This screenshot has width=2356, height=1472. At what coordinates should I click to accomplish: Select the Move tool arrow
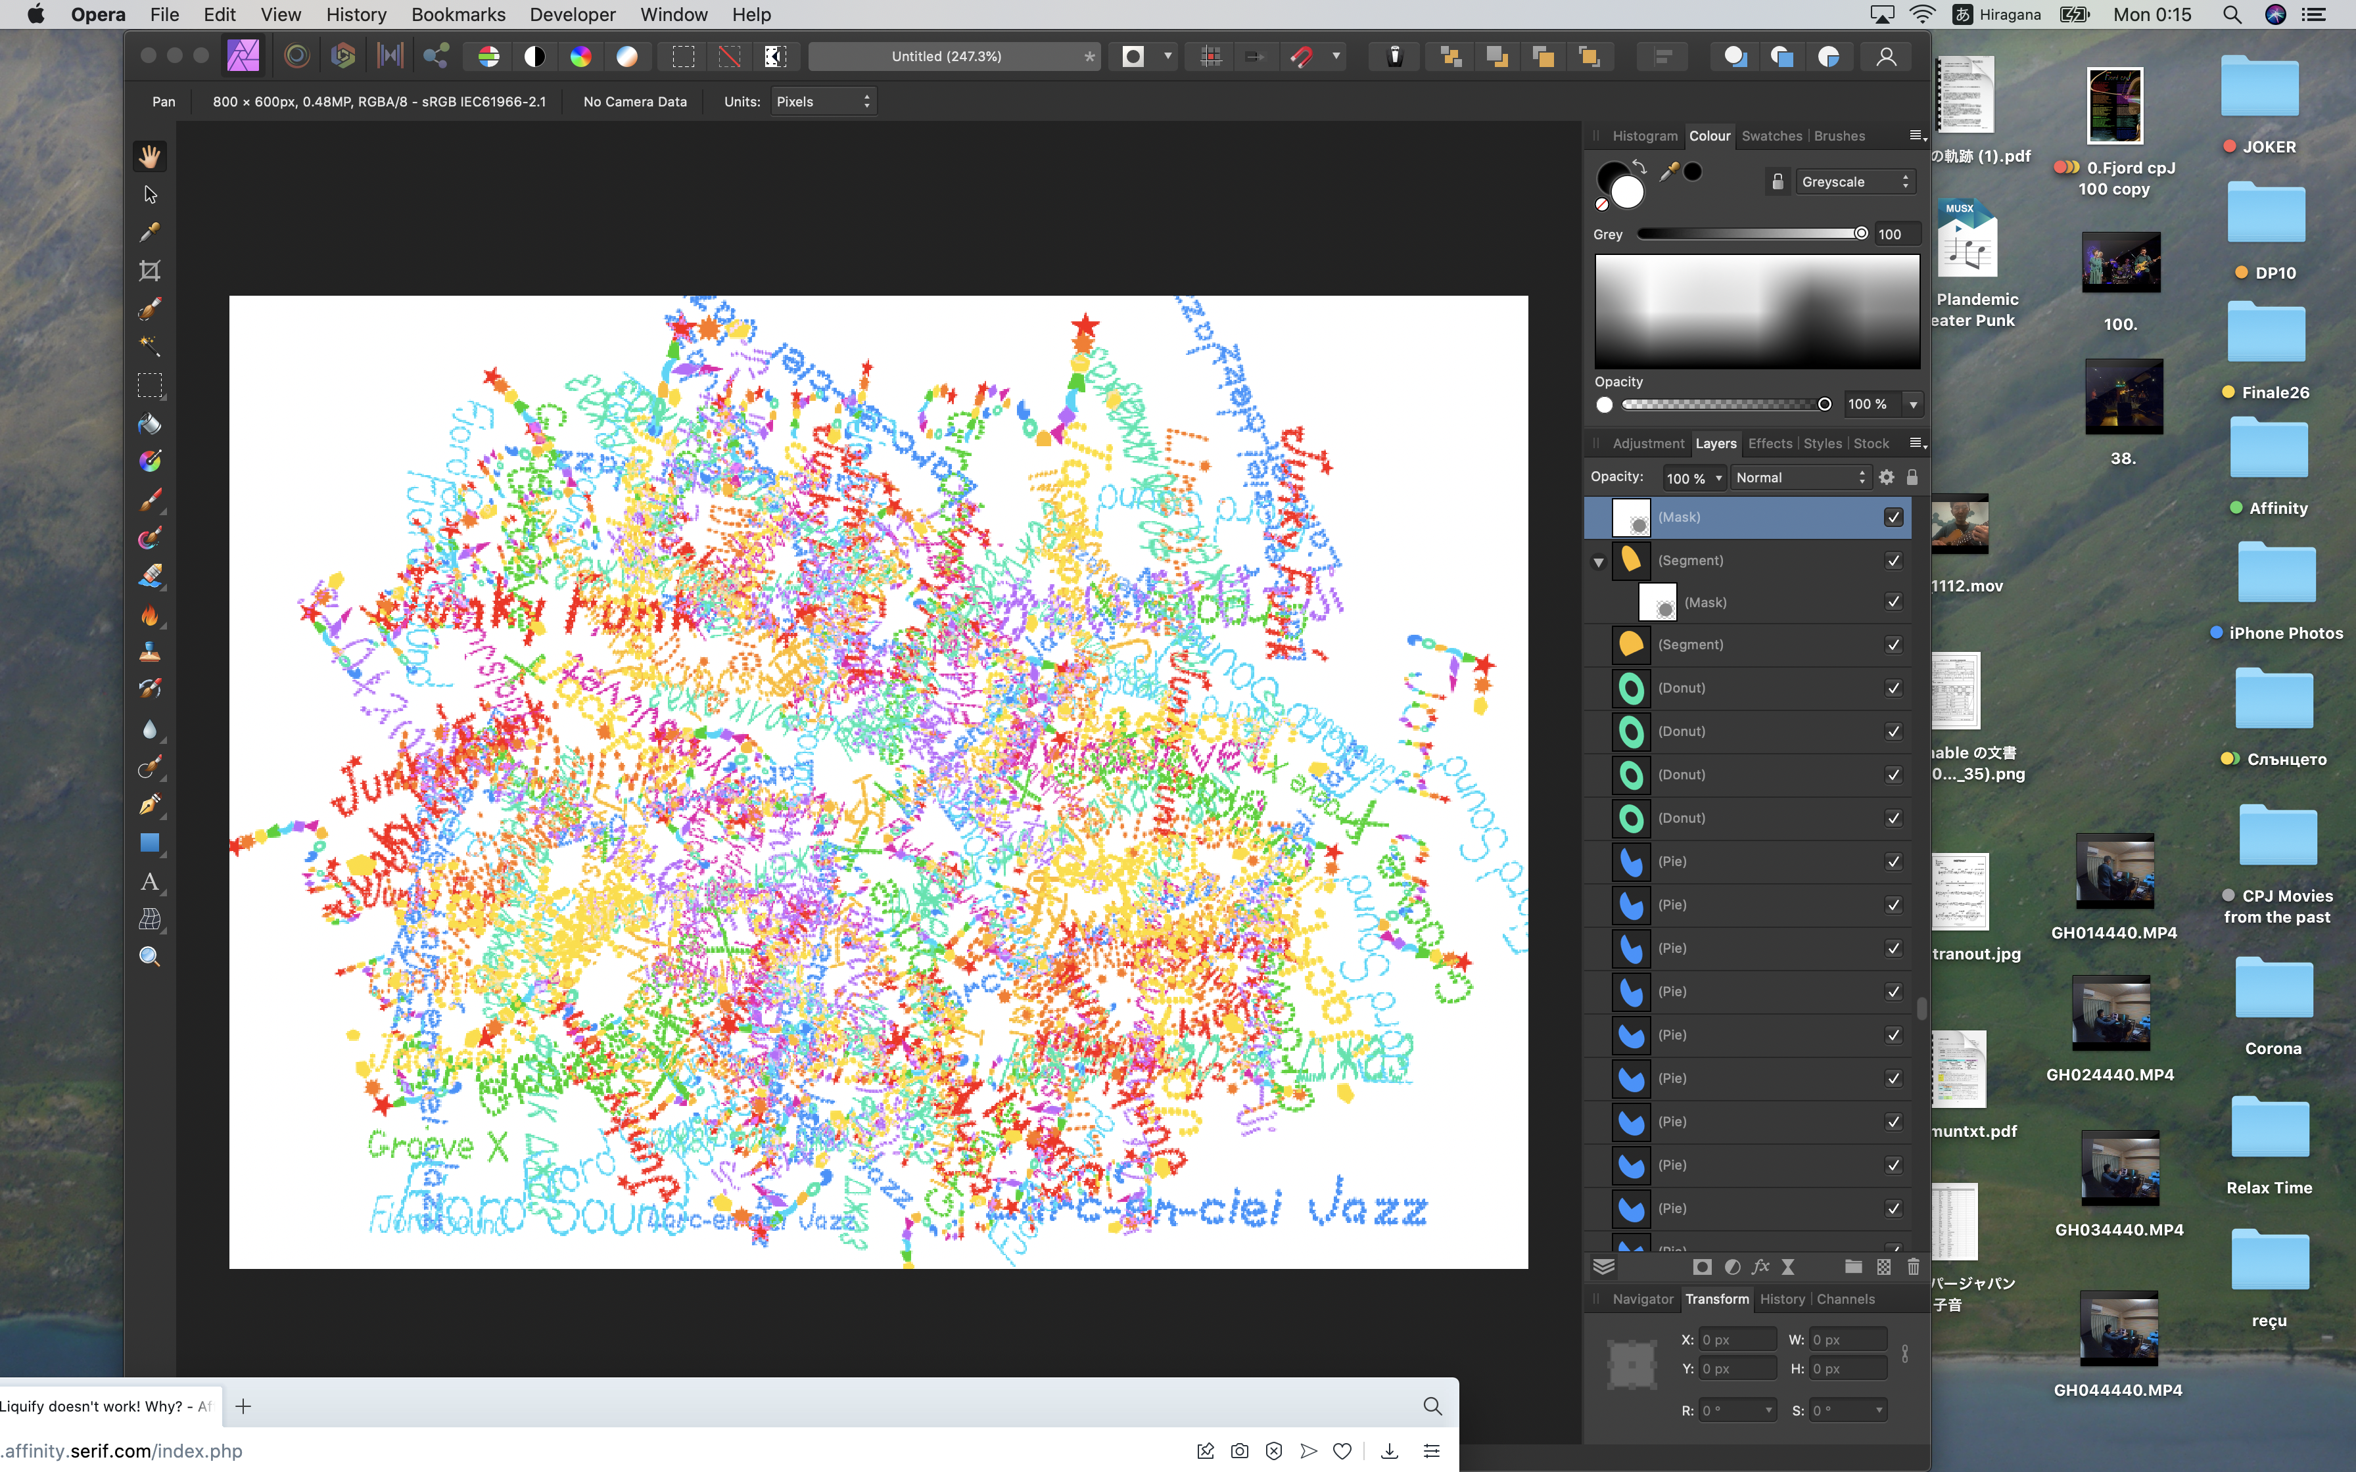pos(150,195)
